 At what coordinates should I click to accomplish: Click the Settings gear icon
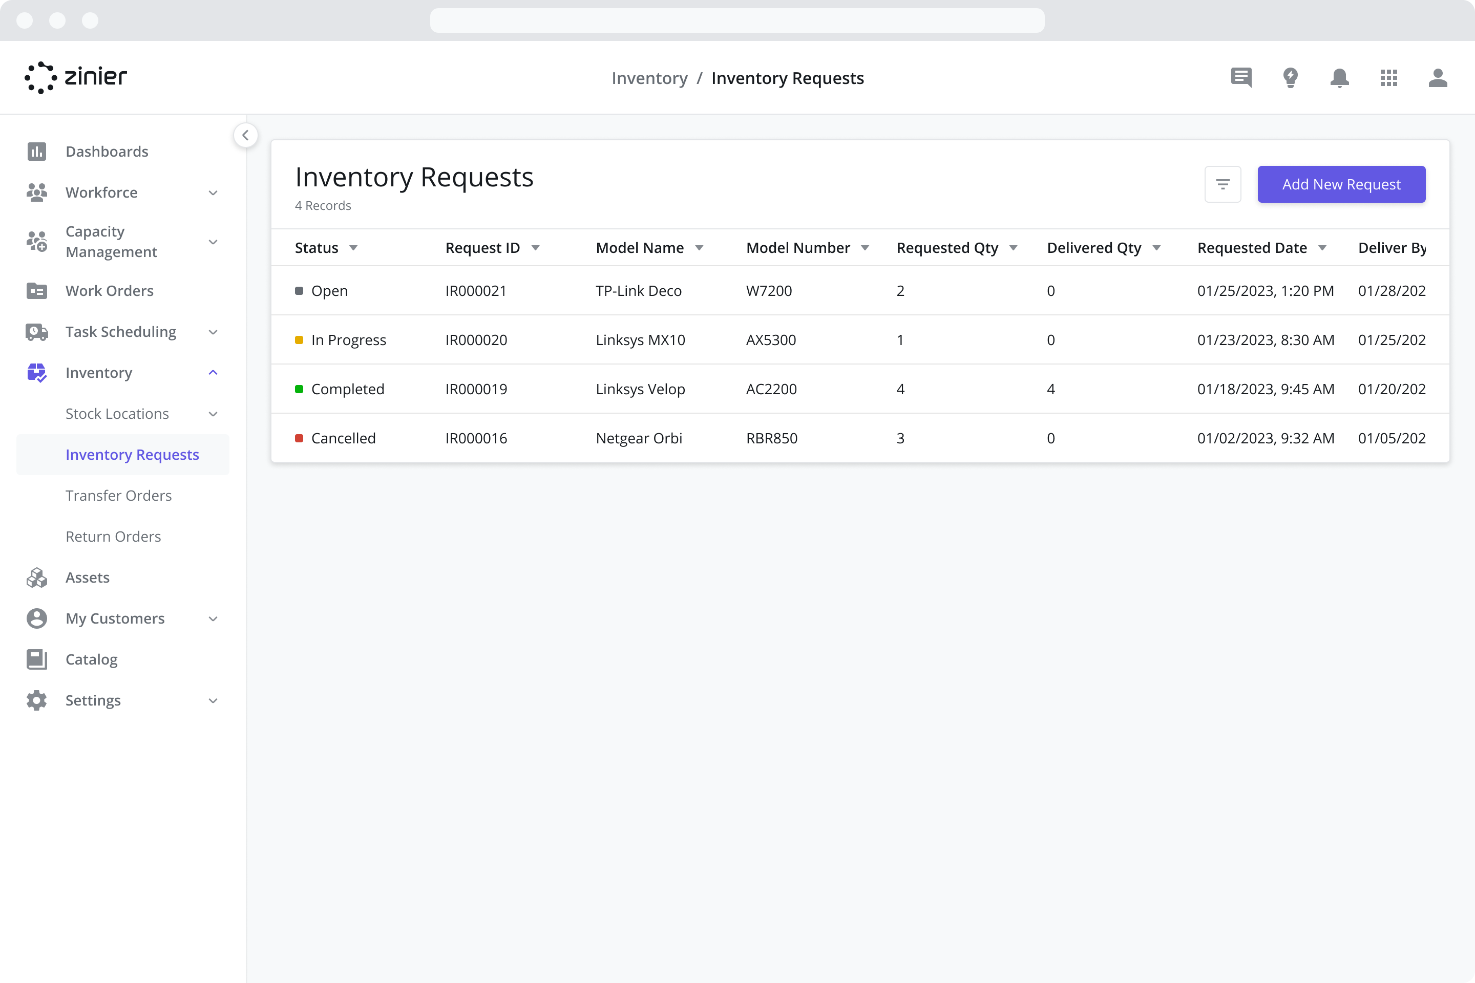(x=36, y=700)
